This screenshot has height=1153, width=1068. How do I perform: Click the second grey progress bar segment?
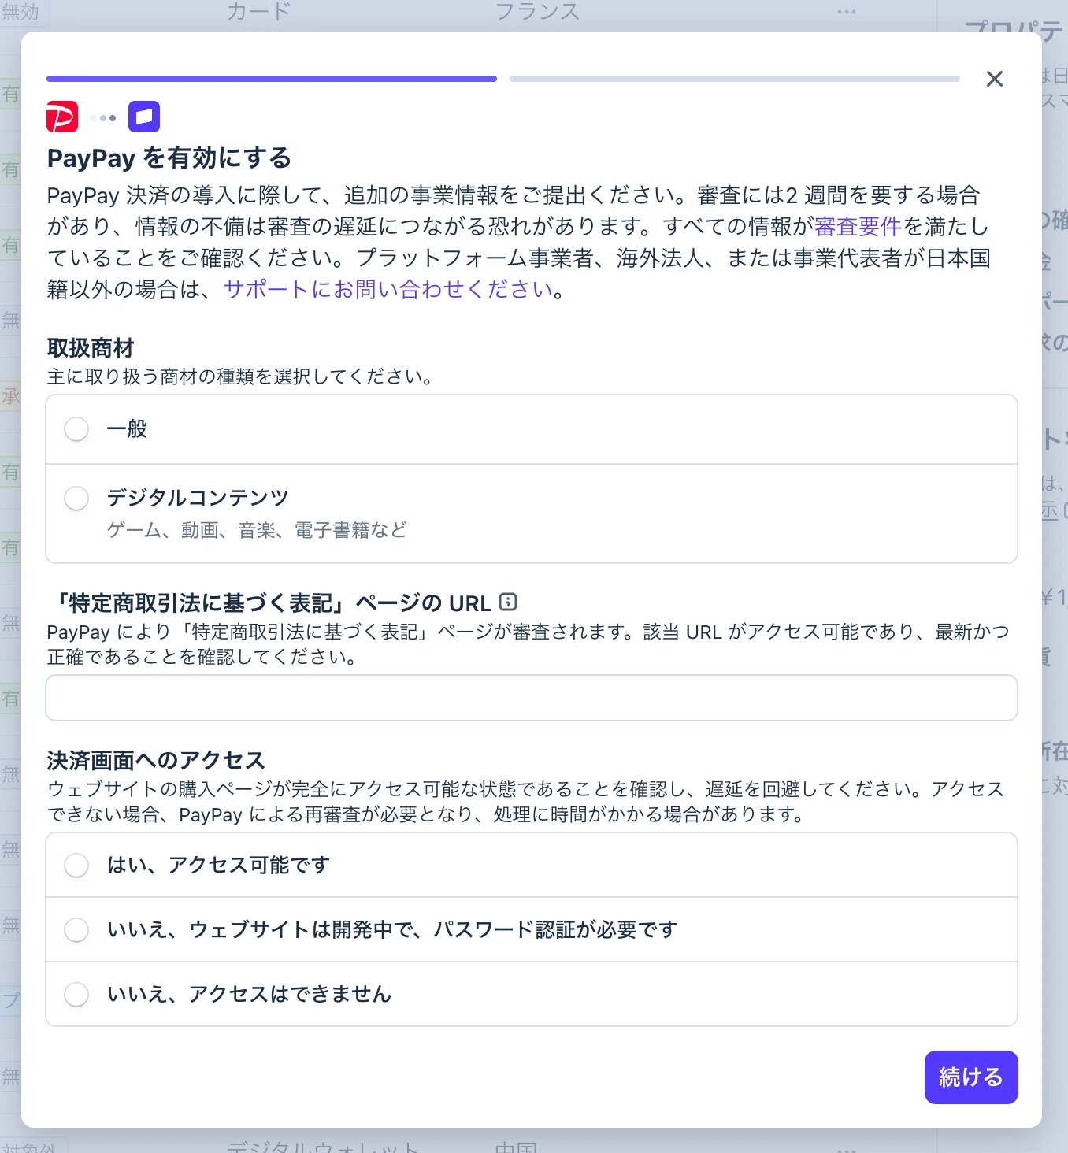(735, 79)
